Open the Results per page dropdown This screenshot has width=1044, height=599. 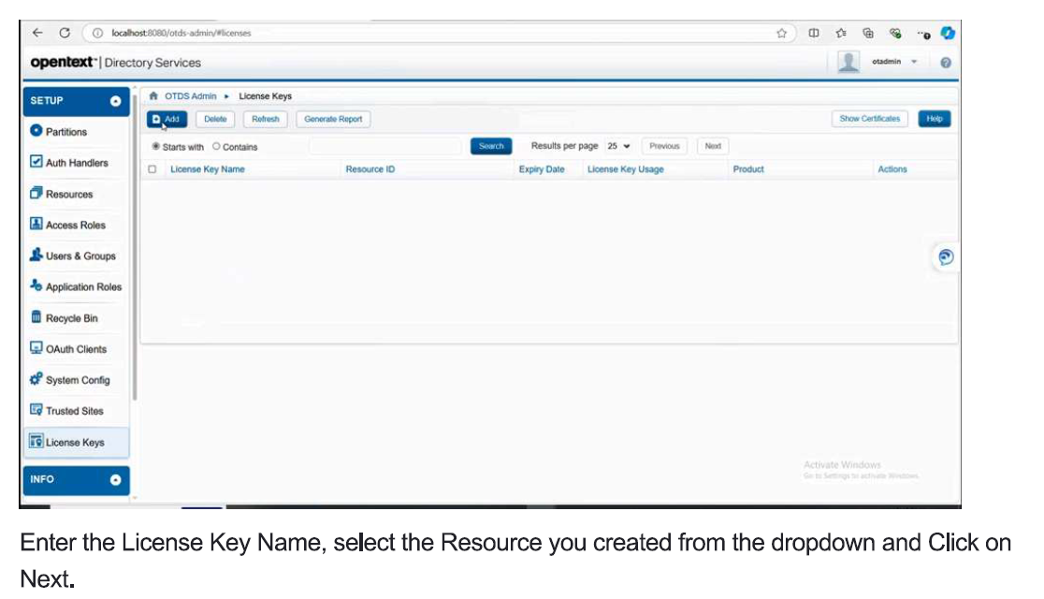[x=618, y=146]
